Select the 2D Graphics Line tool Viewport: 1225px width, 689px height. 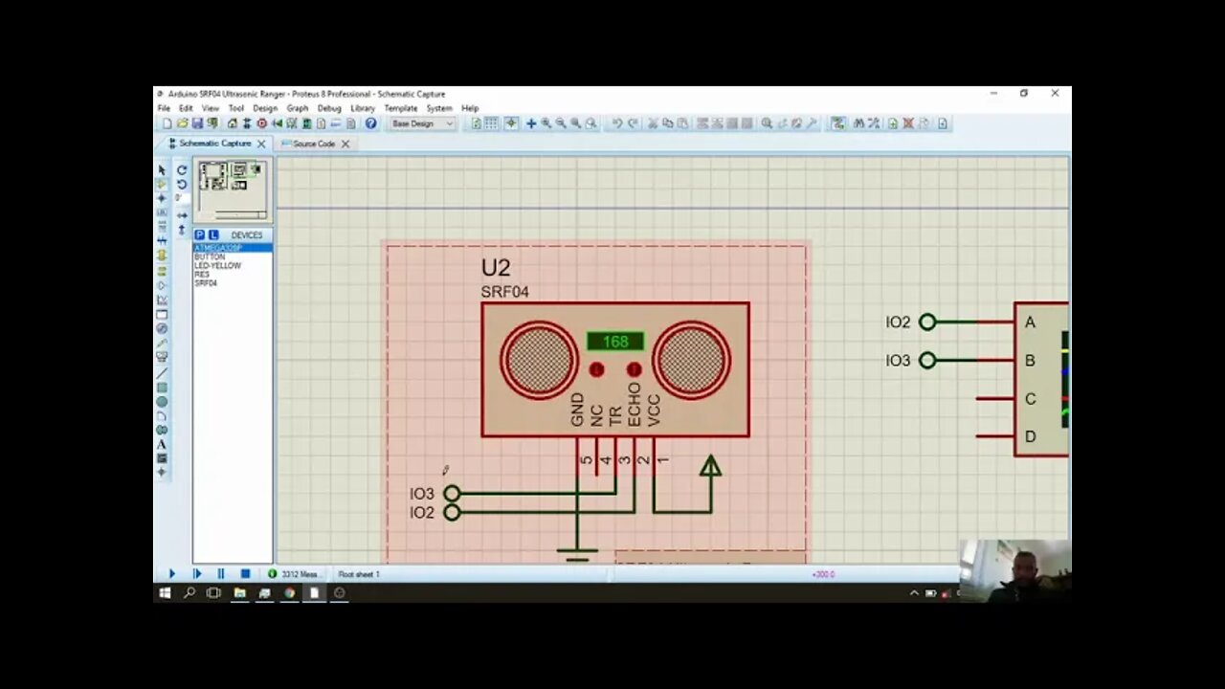click(x=162, y=372)
